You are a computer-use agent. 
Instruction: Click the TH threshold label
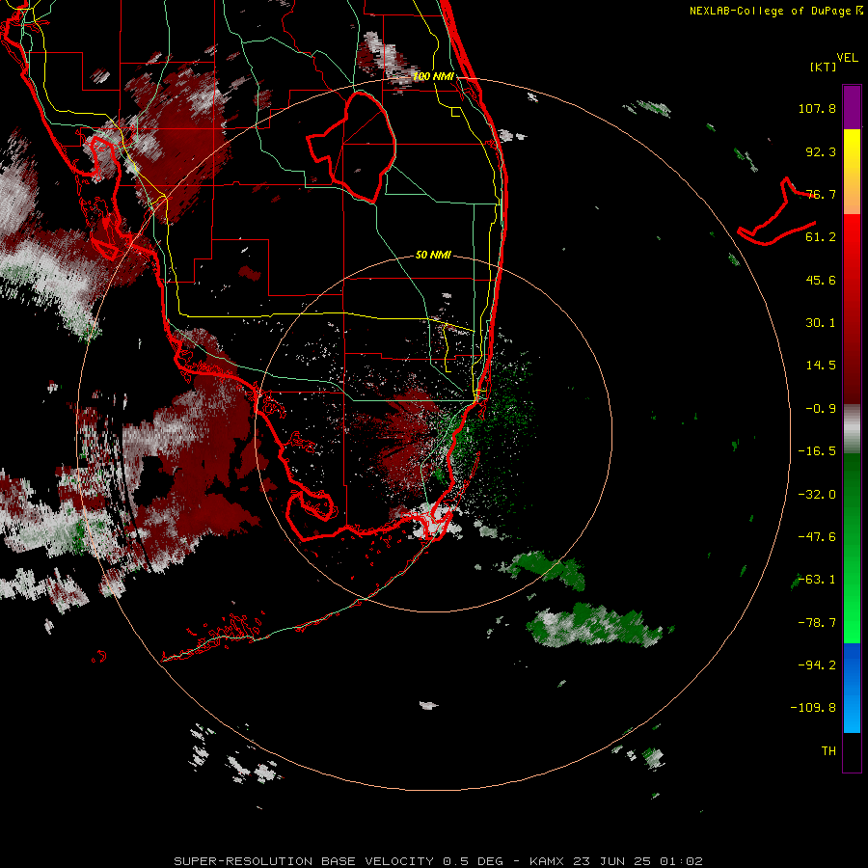click(x=828, y=751)
